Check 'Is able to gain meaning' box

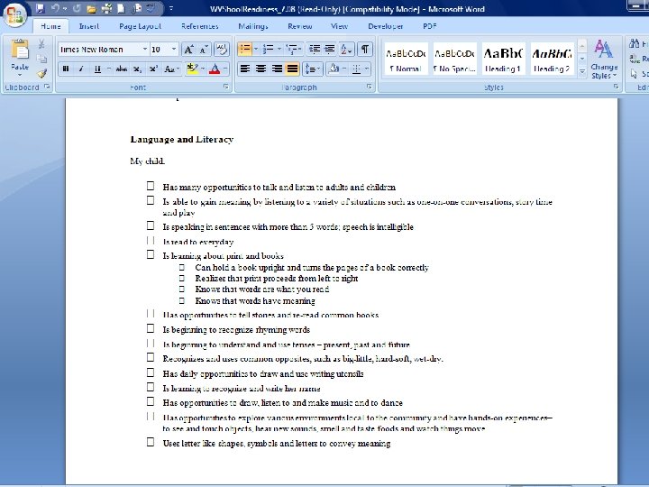pyautogui.click(x=151, y=200)
